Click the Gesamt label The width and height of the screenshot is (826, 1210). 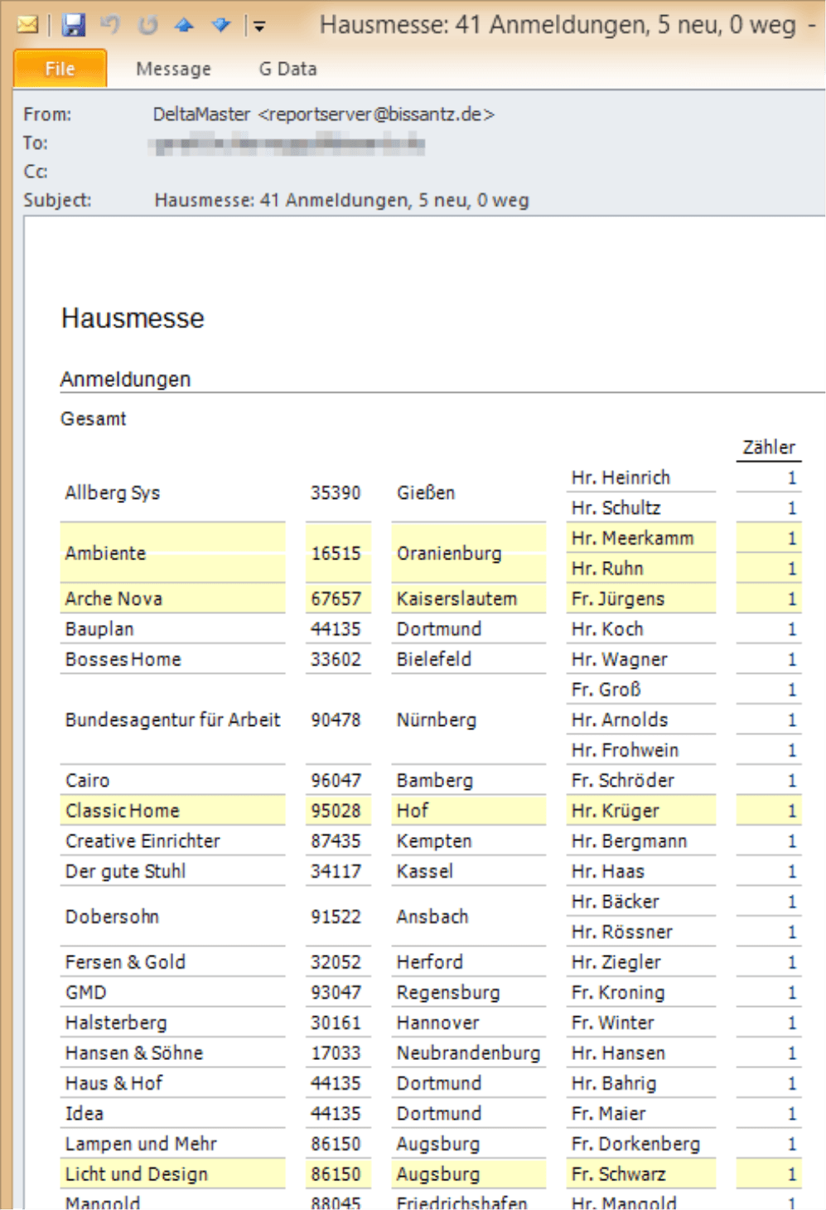click(93, 419)
